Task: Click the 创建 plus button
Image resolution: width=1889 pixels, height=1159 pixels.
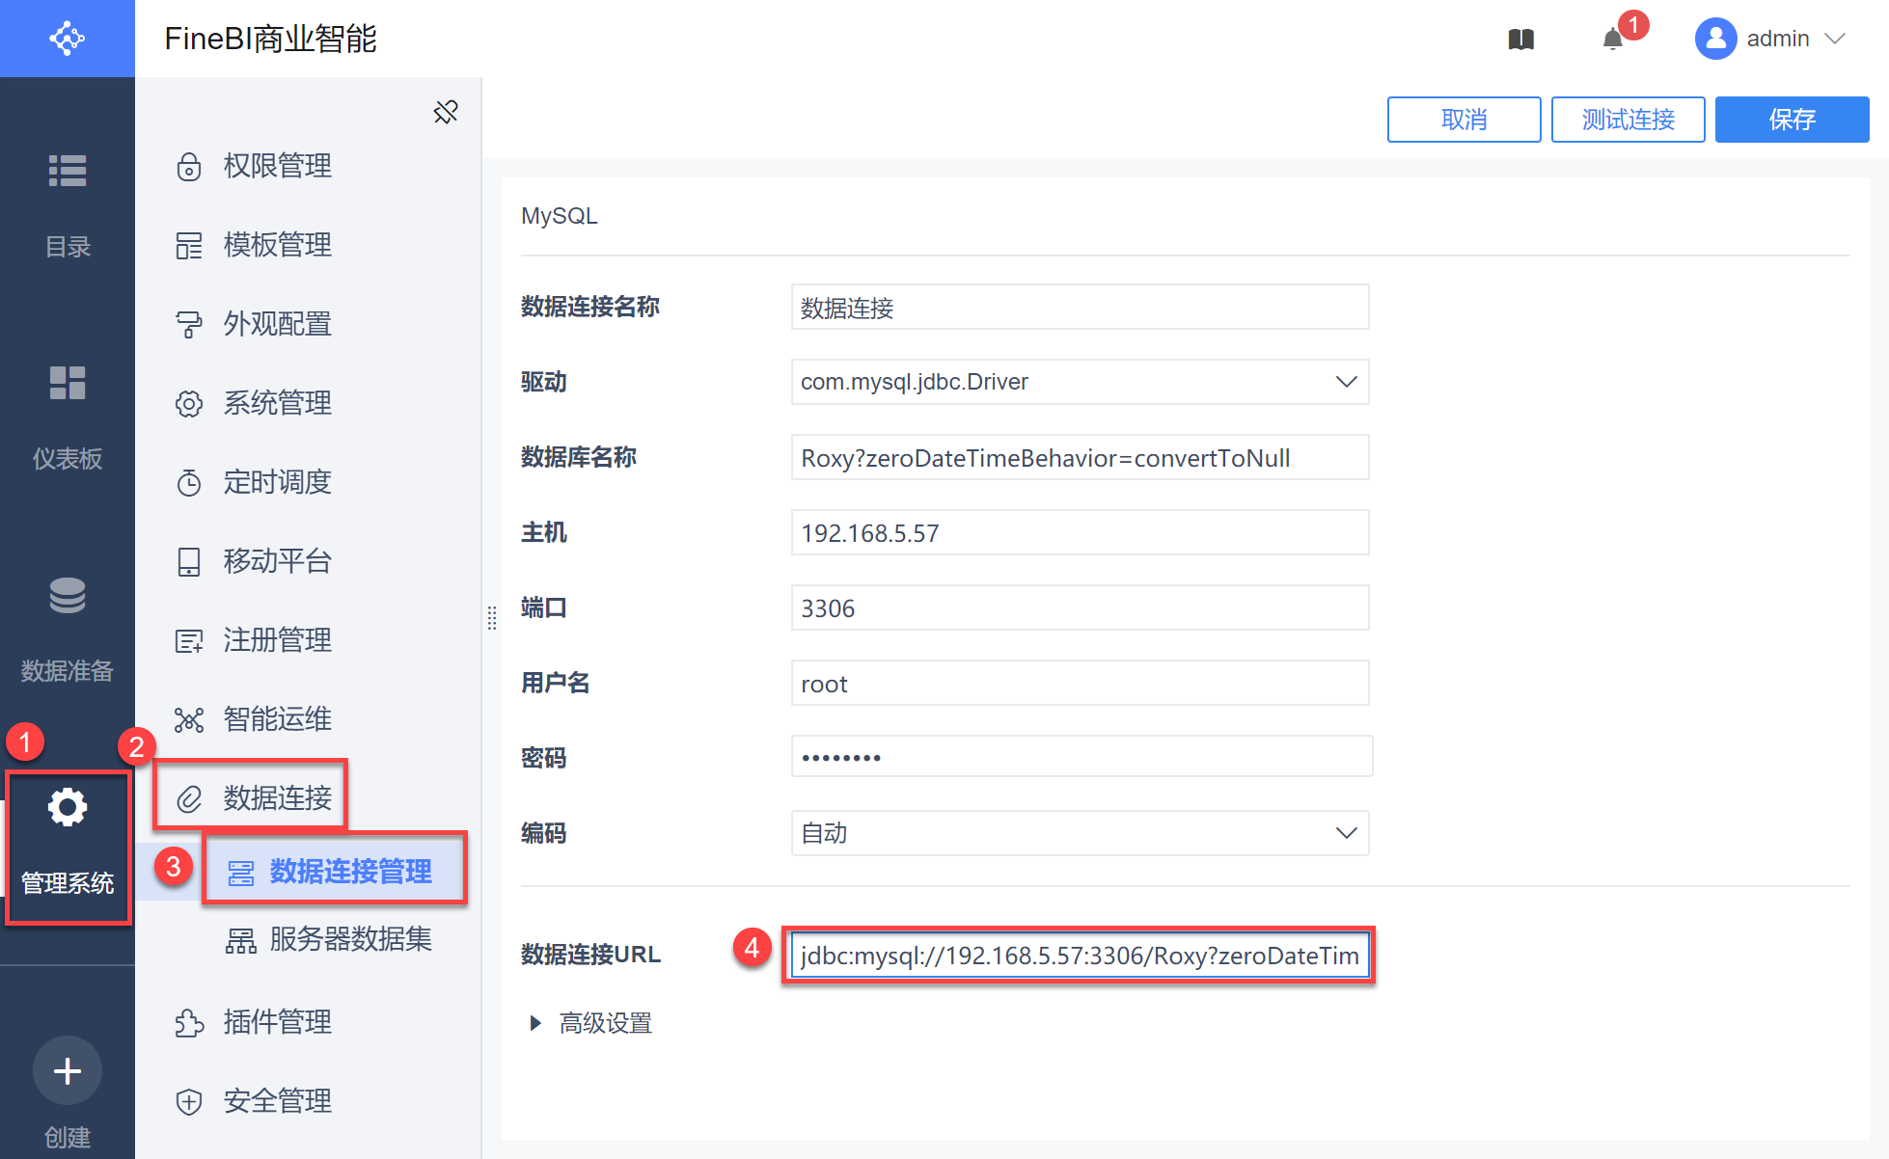Action: click(x=68, y=1070)
